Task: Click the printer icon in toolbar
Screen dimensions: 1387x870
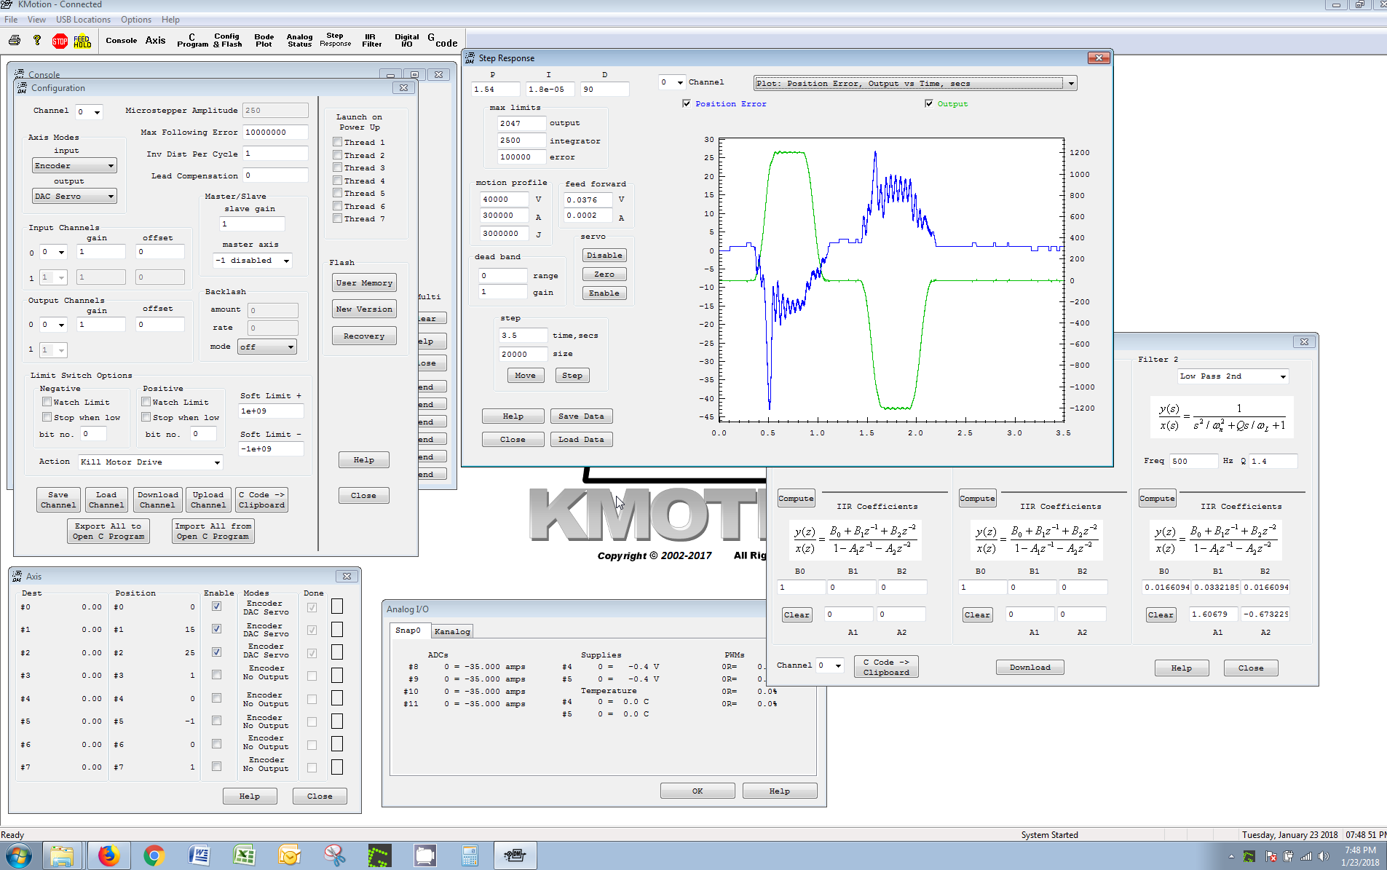Action: click(15, 41)
